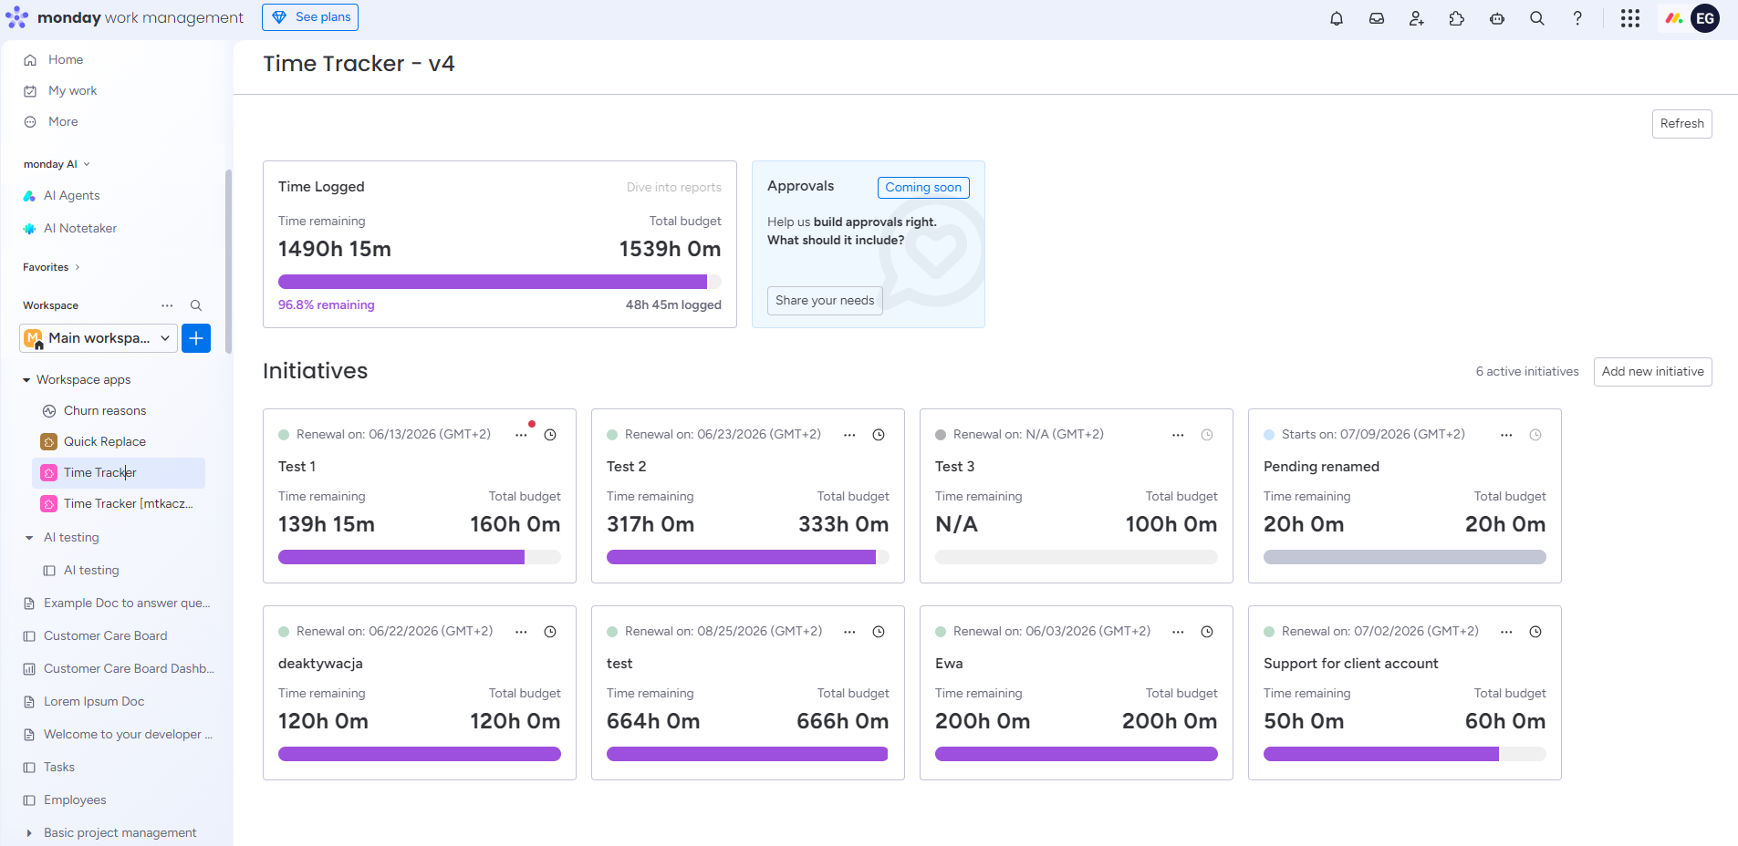
Task: Open the deaktywacja initiative card title
Action: point(320,664)
